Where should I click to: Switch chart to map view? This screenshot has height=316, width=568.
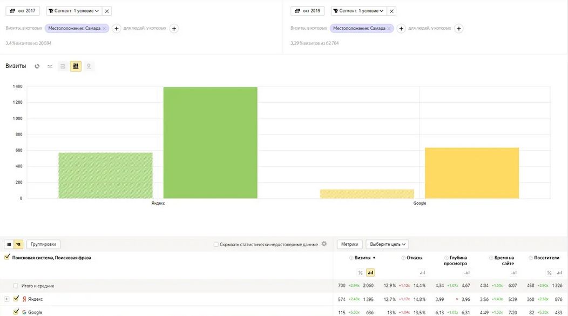89,66
